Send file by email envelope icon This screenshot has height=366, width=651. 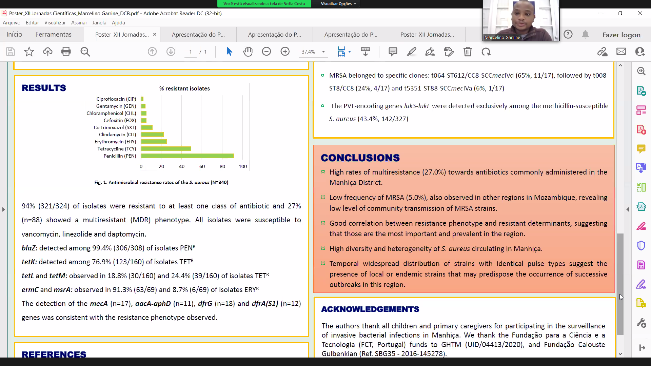point(621,52)
